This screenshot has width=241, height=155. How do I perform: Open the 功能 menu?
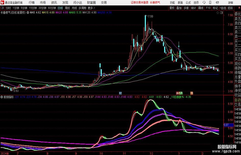(172, 3)
